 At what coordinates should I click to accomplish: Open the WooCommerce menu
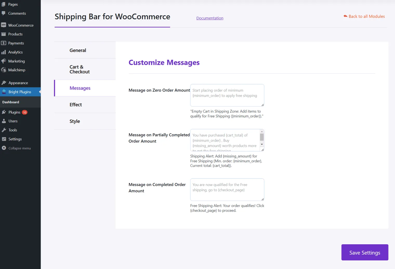pos(20,25)
